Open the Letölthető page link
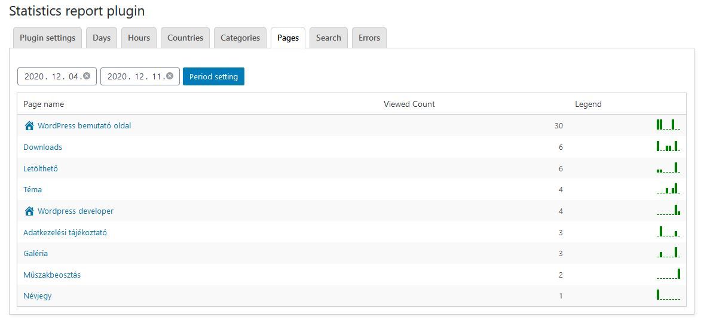Image resolution: width=701 pixels, height=320 pixels. [x=41, y=168]
